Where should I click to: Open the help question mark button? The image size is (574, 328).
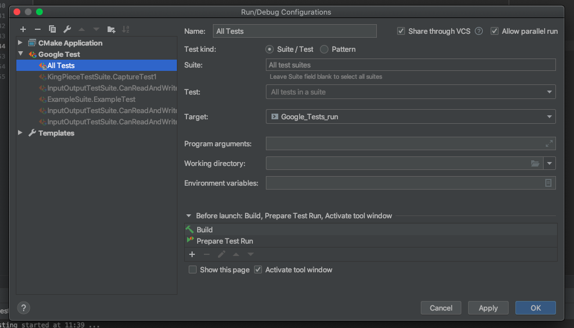23,308
